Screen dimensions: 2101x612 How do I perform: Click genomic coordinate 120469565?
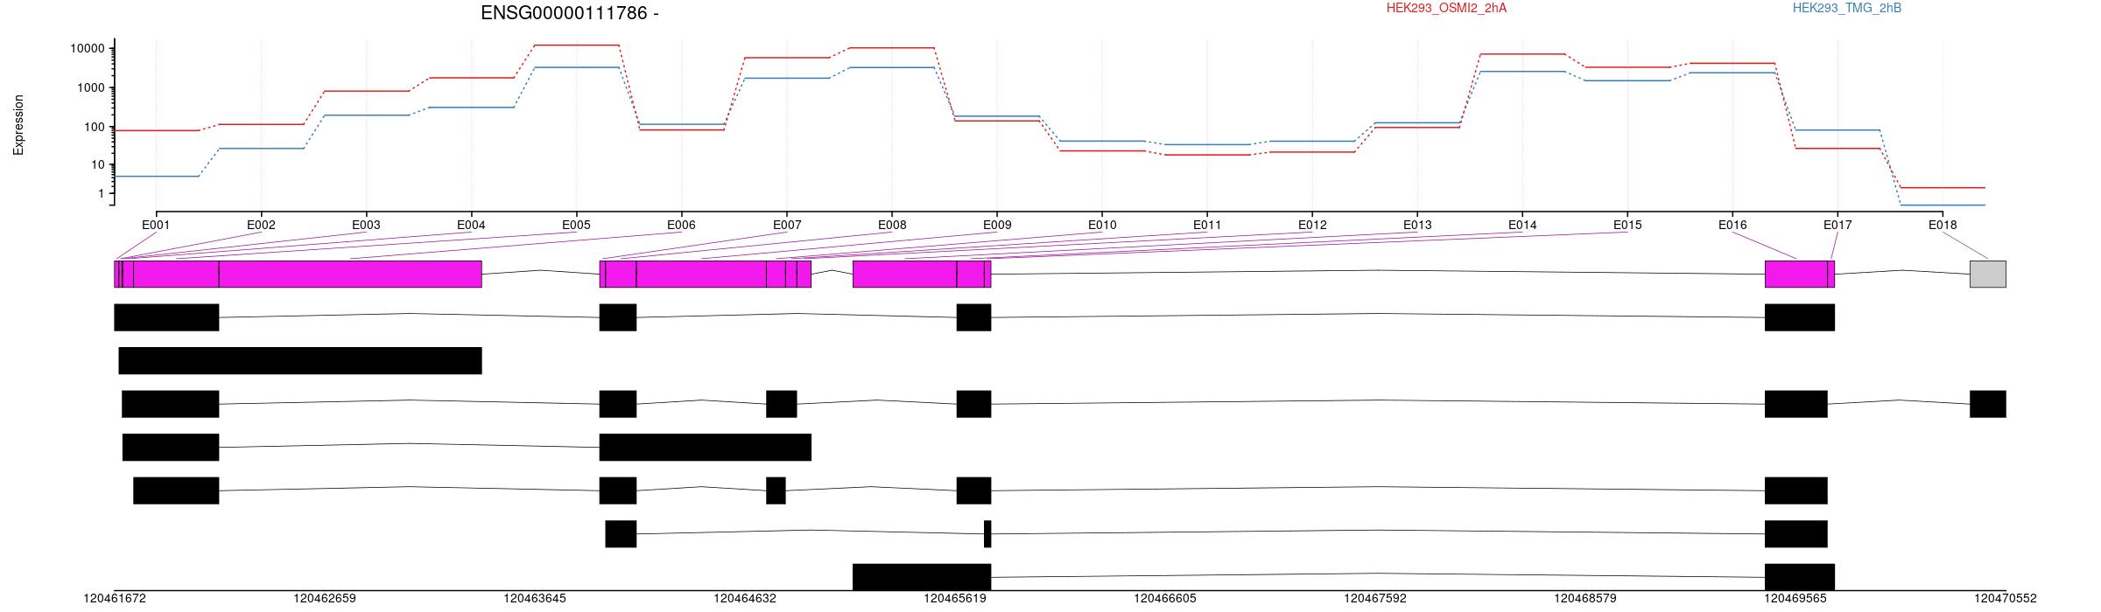click(1795, 599)
